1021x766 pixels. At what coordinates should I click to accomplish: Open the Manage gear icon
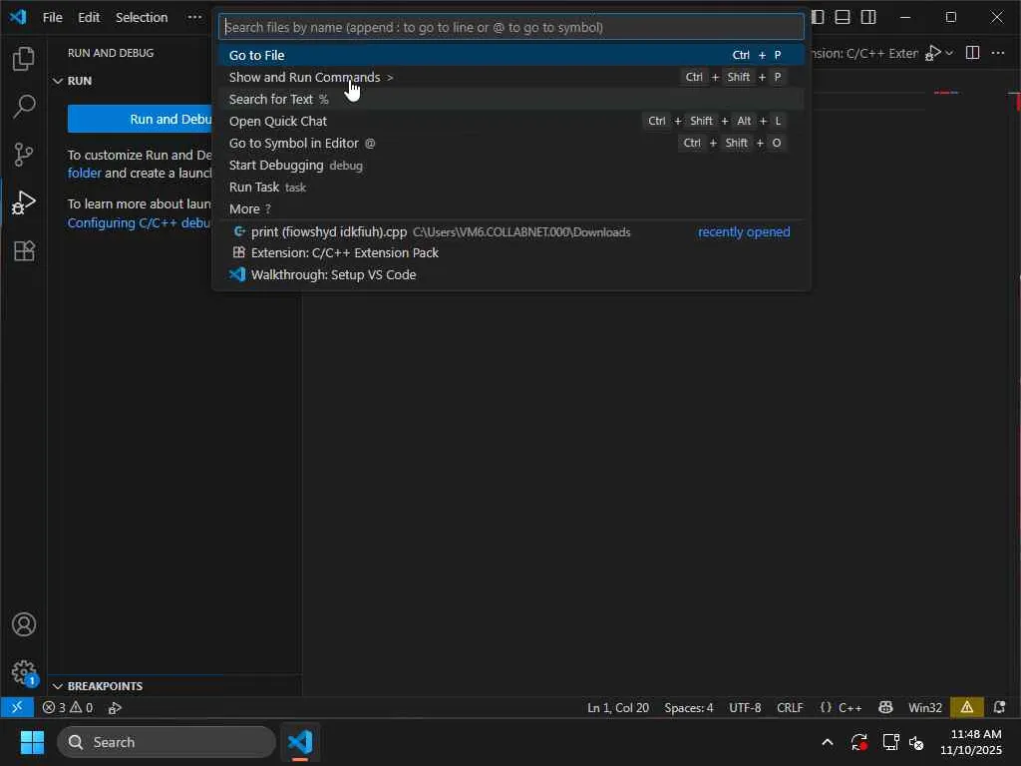tap(24, 673)
